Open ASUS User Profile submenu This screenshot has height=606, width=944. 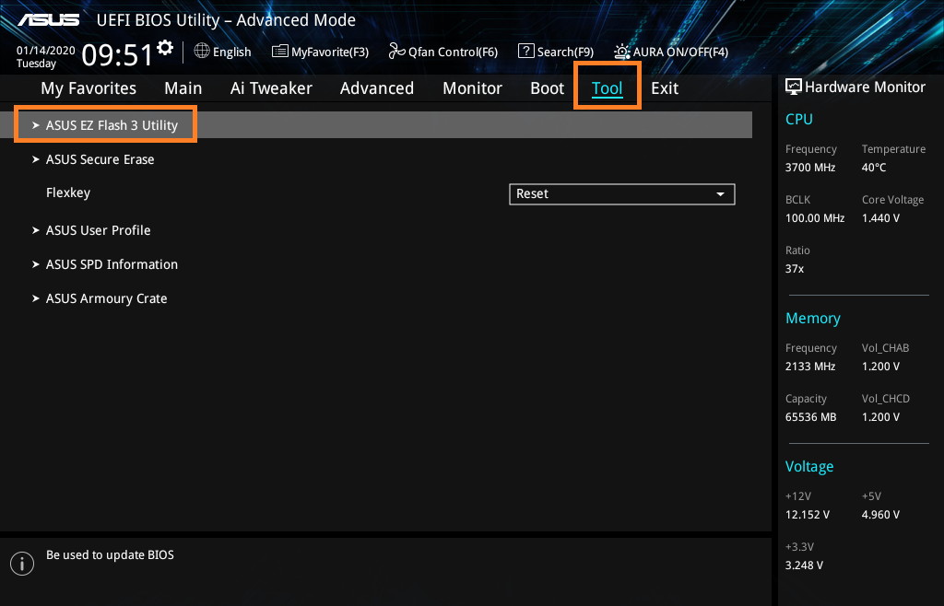(98, 230)
